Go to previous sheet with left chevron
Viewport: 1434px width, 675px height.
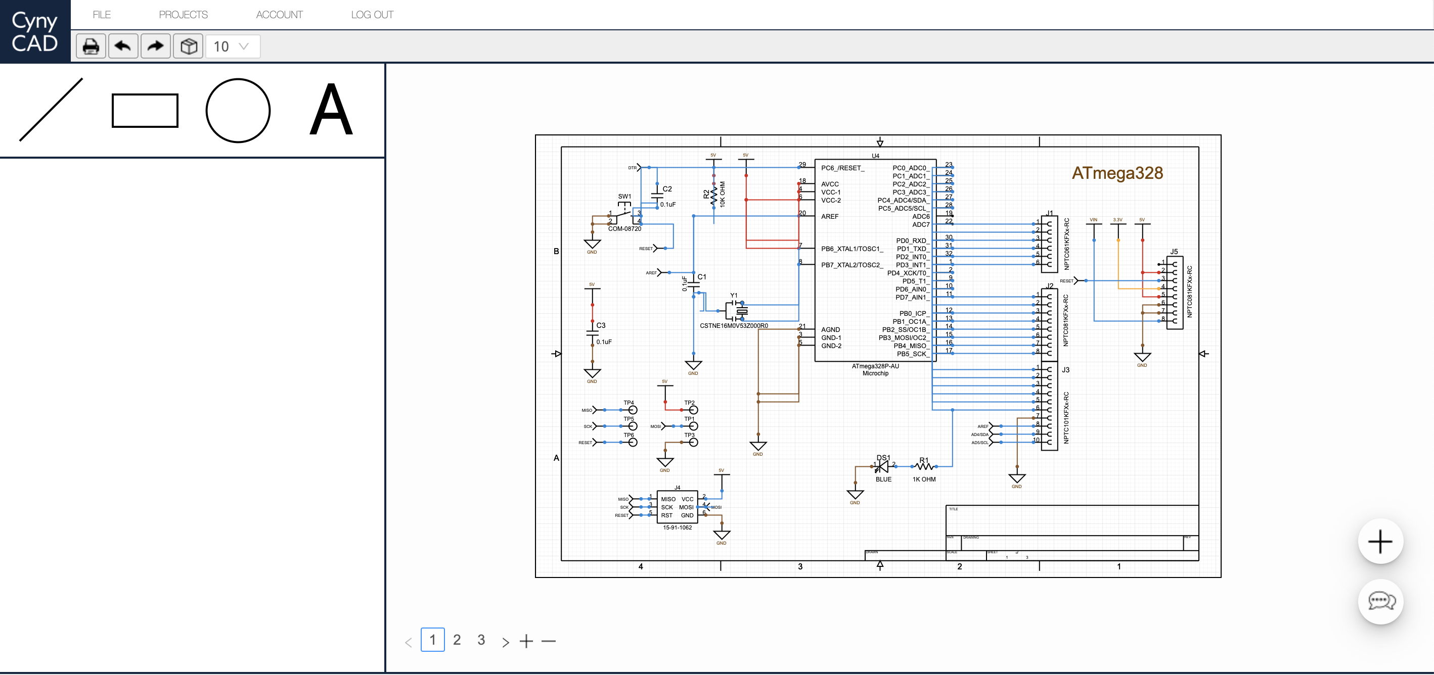(x=408, y=642)
